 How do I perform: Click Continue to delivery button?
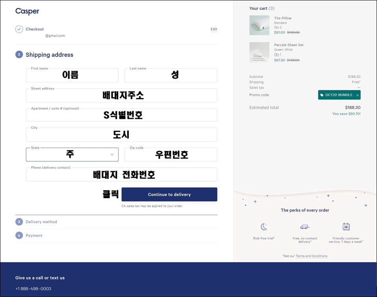tap(170, 194)
